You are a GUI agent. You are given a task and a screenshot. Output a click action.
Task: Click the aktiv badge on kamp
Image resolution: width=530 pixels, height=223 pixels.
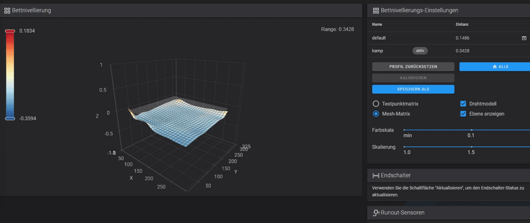tap(420, 51)
